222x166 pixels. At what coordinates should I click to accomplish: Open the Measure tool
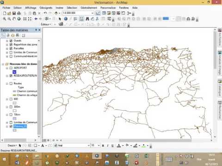coord(81,19)
